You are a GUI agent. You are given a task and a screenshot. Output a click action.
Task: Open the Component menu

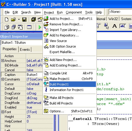(74, 12)
